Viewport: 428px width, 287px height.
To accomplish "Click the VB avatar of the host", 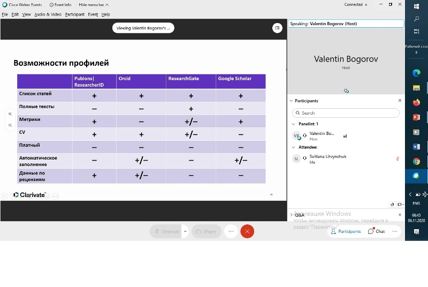I will pyautogui.click(x=296, y=135).
